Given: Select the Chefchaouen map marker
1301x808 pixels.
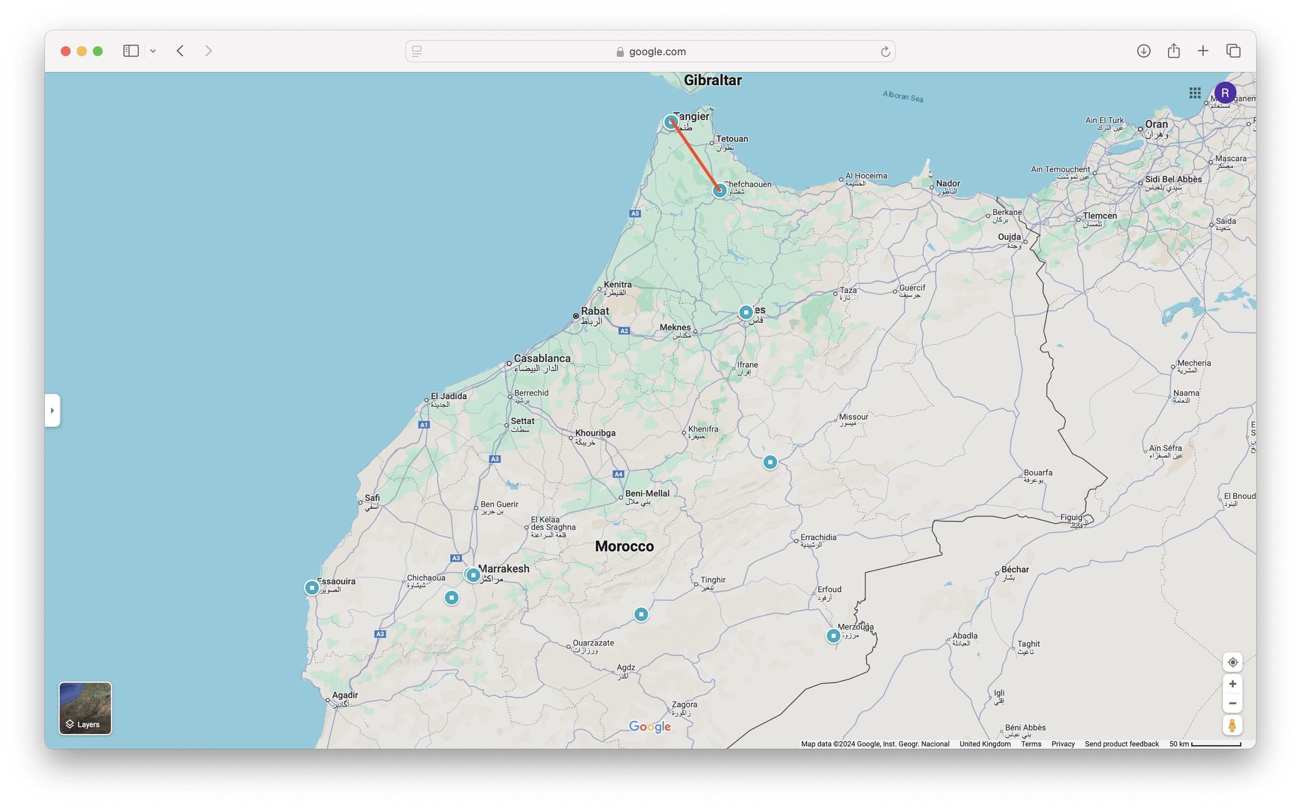Looking at the screenshot, I should [x=719, y=190].
